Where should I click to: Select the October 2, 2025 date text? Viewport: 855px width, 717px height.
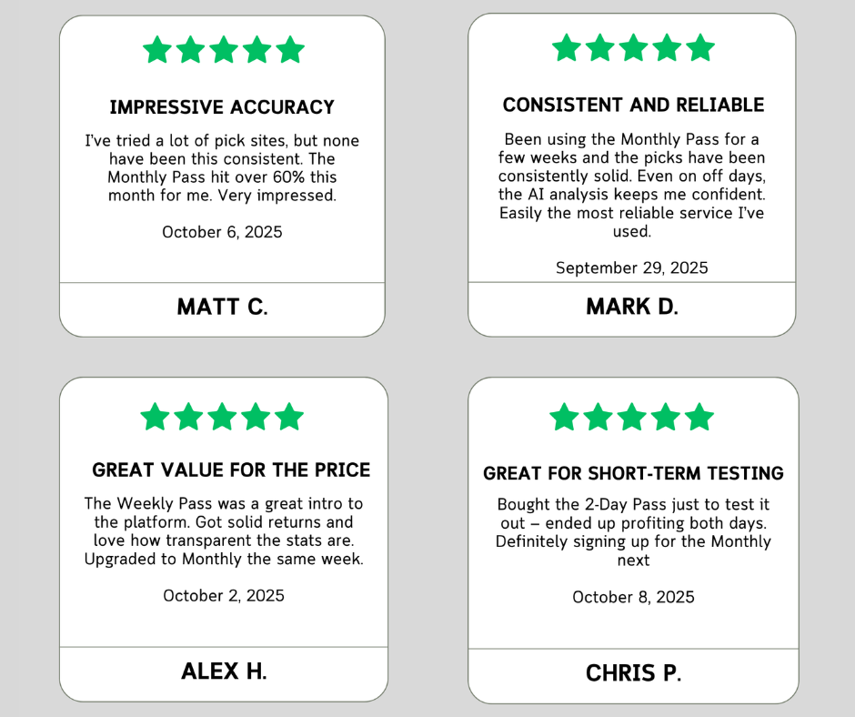pyautogui.click(x=224, y=596)
